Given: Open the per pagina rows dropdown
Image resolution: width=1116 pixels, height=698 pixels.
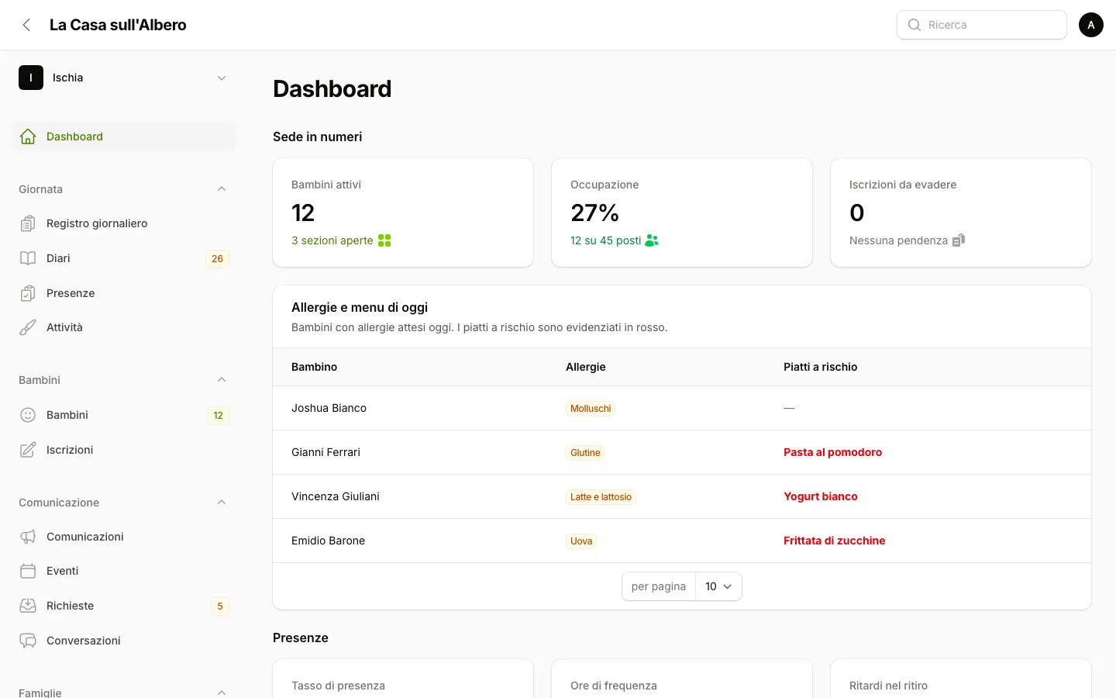Looking at the screenshot, I should (x=718, y=586).
